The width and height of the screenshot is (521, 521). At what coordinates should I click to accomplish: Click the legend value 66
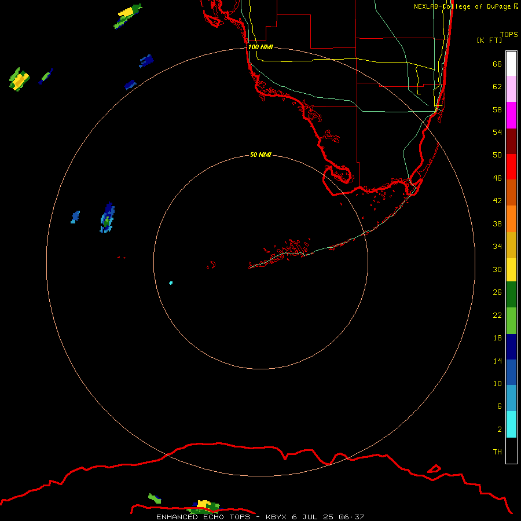coord(497,64)
